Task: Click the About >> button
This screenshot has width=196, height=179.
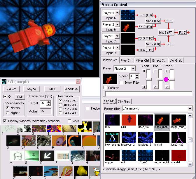Action: [72, 89]
